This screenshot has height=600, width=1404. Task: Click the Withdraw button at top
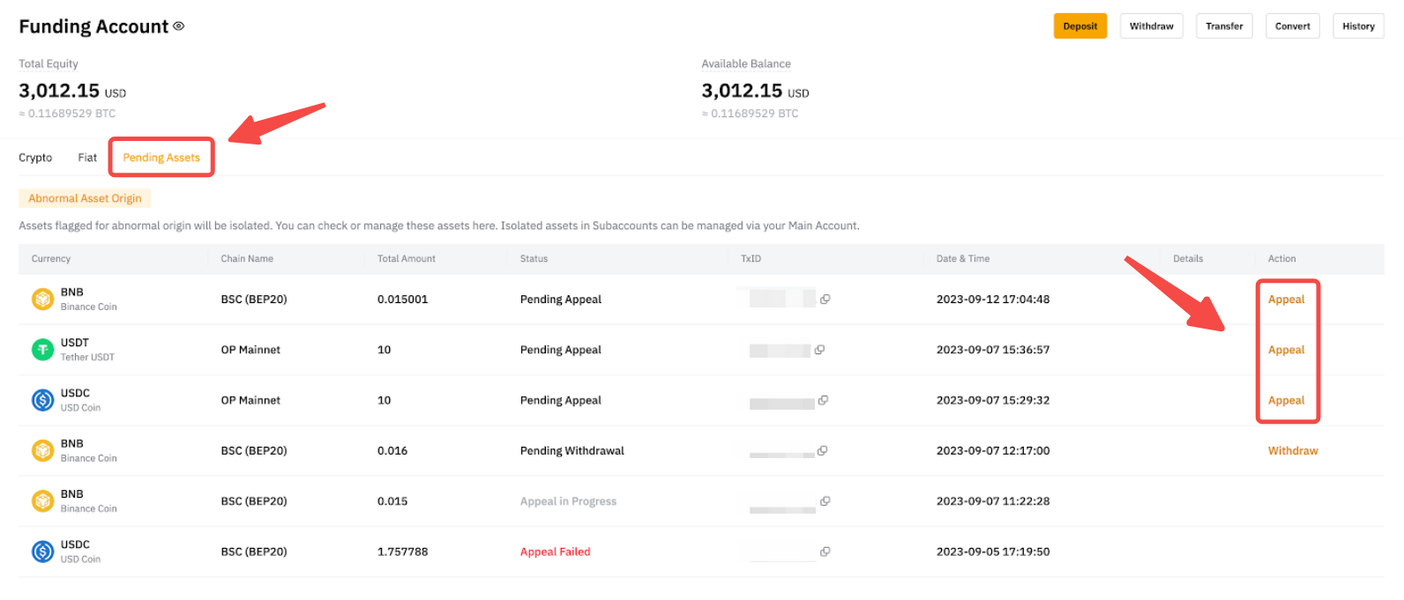pos(1151,26)
